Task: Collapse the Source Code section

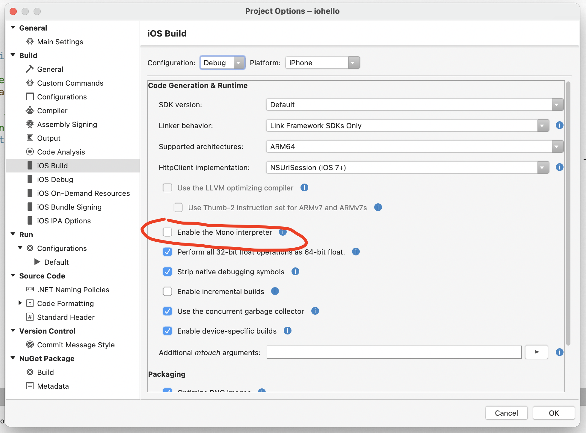Action: click(13, 276)
